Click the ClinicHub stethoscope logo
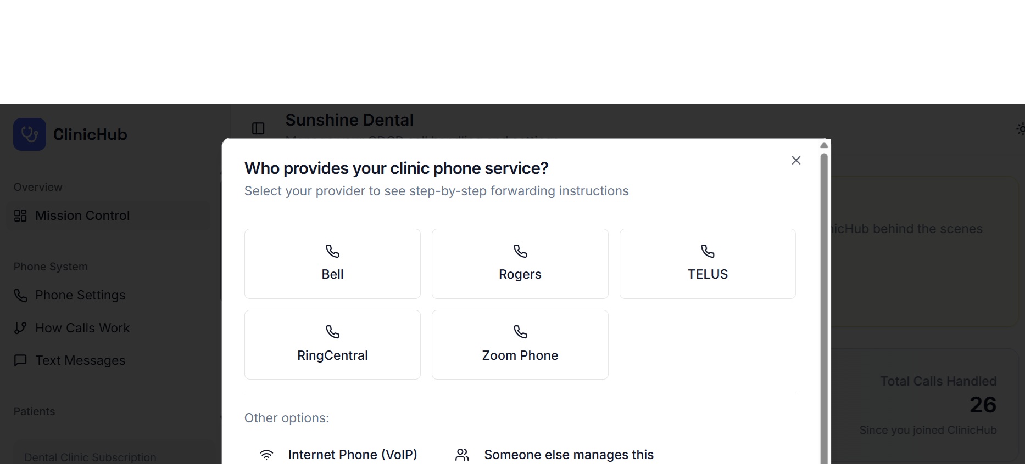The image size is (1025, 464). point(30,134)
